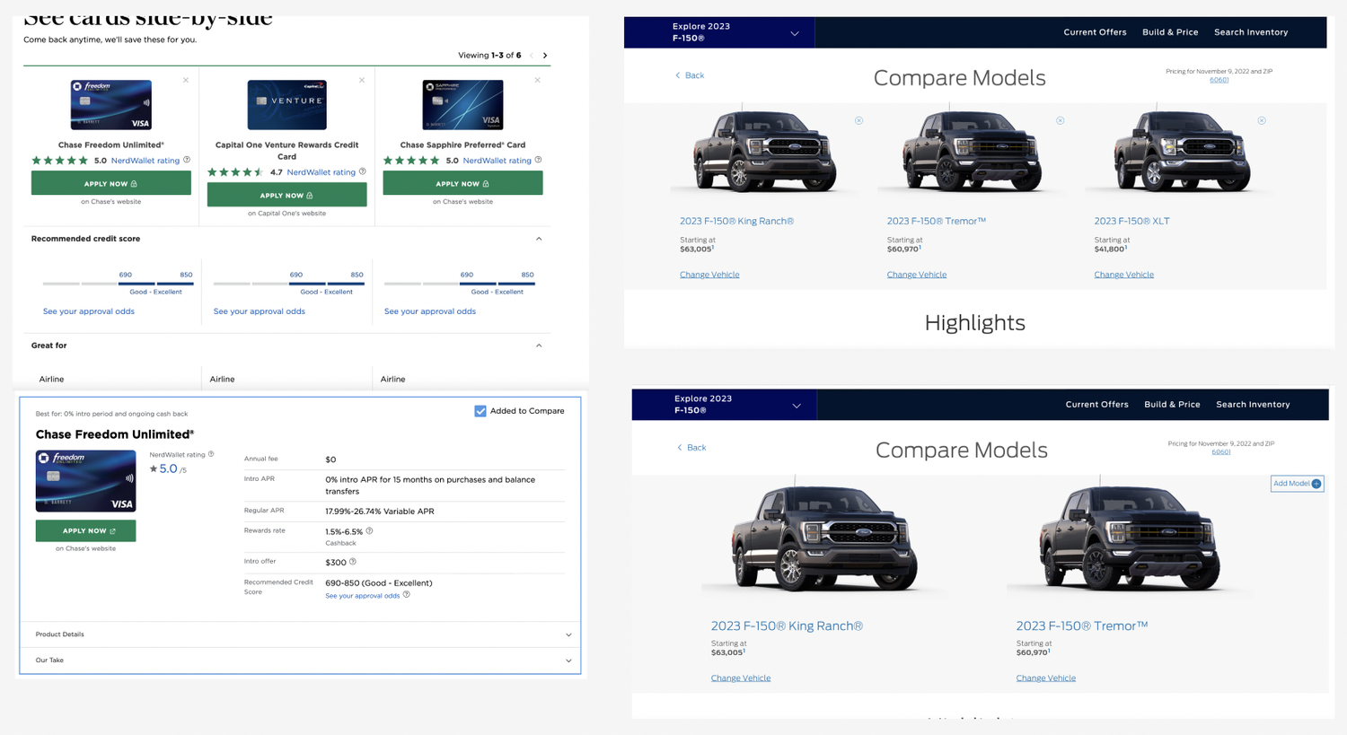Open NerdWallet rating info for Sapphire Preferred

coord(539,160)
